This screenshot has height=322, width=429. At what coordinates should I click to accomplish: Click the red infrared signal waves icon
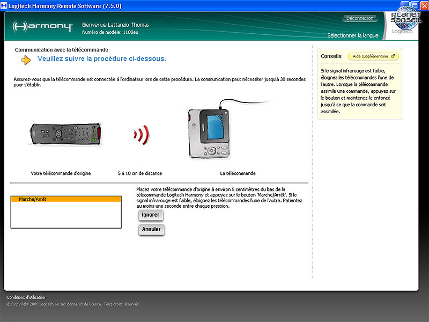point(142,135)
